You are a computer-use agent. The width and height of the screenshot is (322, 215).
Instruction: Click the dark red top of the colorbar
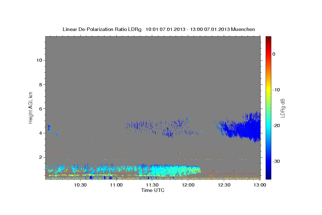pyautogui.click(x=268, y=38)
